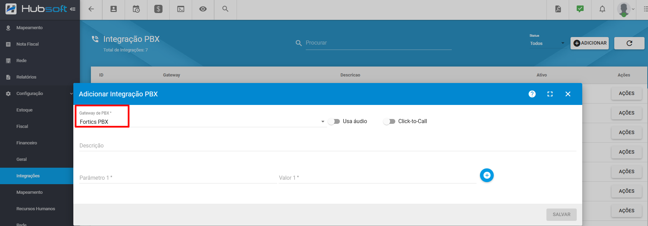This screenshot has height=226, width=648.
Task: Click the eye view icon in toolbar
Action: (203, 9)
